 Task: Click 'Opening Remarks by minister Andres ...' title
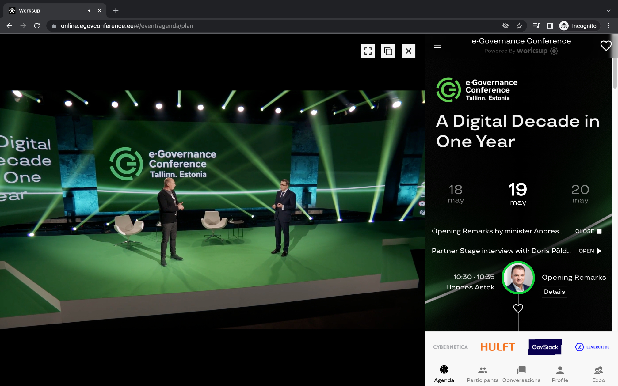498,231
